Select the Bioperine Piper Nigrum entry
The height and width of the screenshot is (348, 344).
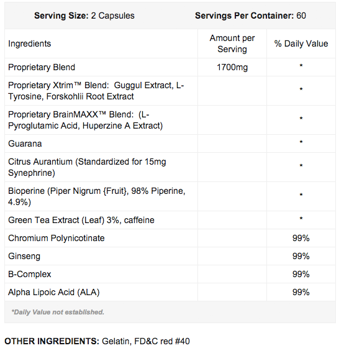[x=97, y=196]
